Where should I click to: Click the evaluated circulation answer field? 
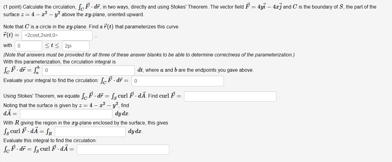coord(178,81)
